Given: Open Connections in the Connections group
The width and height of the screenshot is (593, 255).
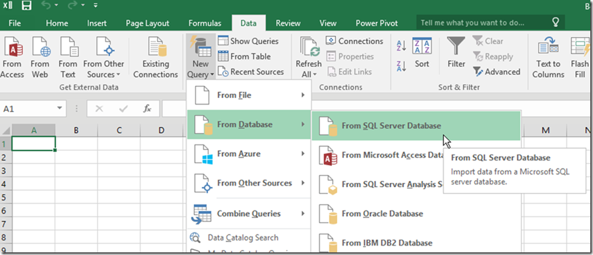Looking at the screenshot, I should pyautogui.click(x=354, y=41).
